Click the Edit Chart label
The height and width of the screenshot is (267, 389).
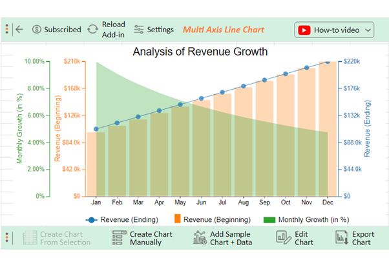coord(304,238)
